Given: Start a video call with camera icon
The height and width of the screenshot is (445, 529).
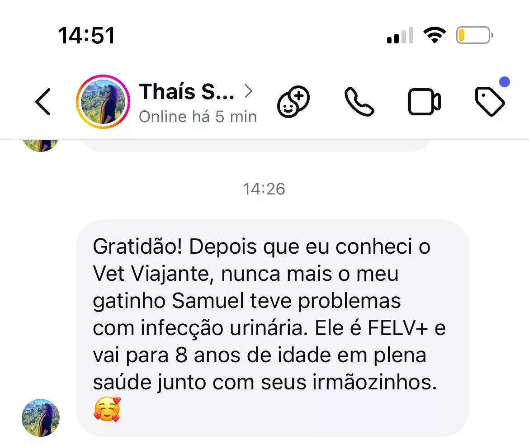Looking at the screenshot, I should (x=425, y=102).
